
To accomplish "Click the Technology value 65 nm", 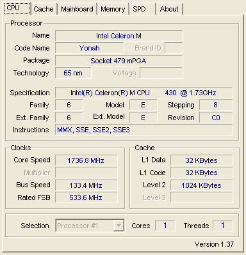I will pos(73,73).
